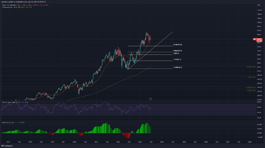Click the 2024 year label on the time axis
This screenshot has height=148, width=265.
coord(162,142)
